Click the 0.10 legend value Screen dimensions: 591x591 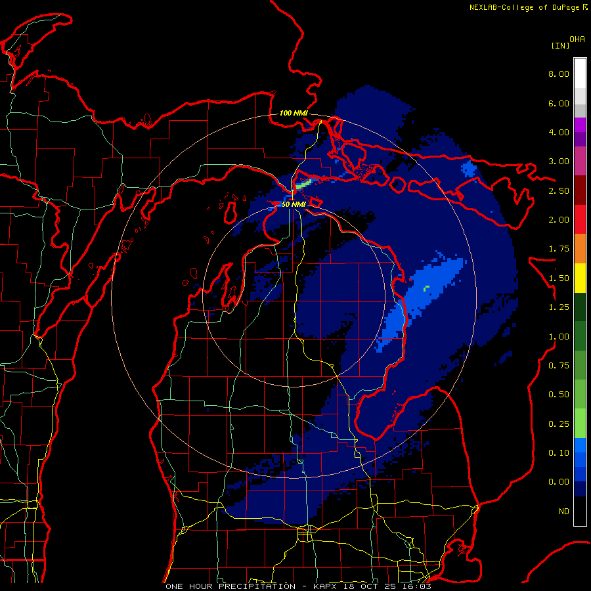559,453
